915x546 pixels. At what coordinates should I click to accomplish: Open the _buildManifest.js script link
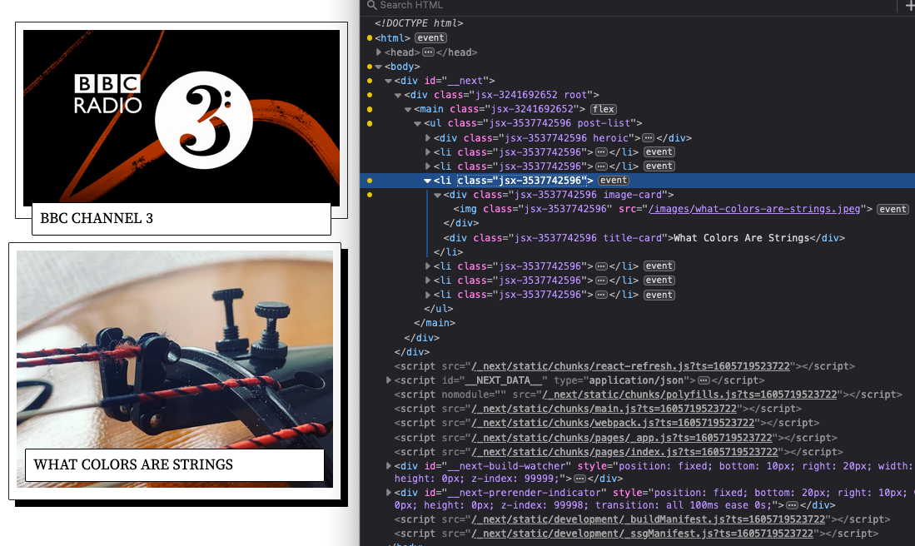coord(648,519)
